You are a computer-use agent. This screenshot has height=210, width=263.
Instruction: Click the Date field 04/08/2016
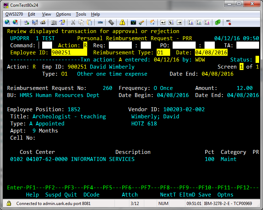(x=211, y=53)
